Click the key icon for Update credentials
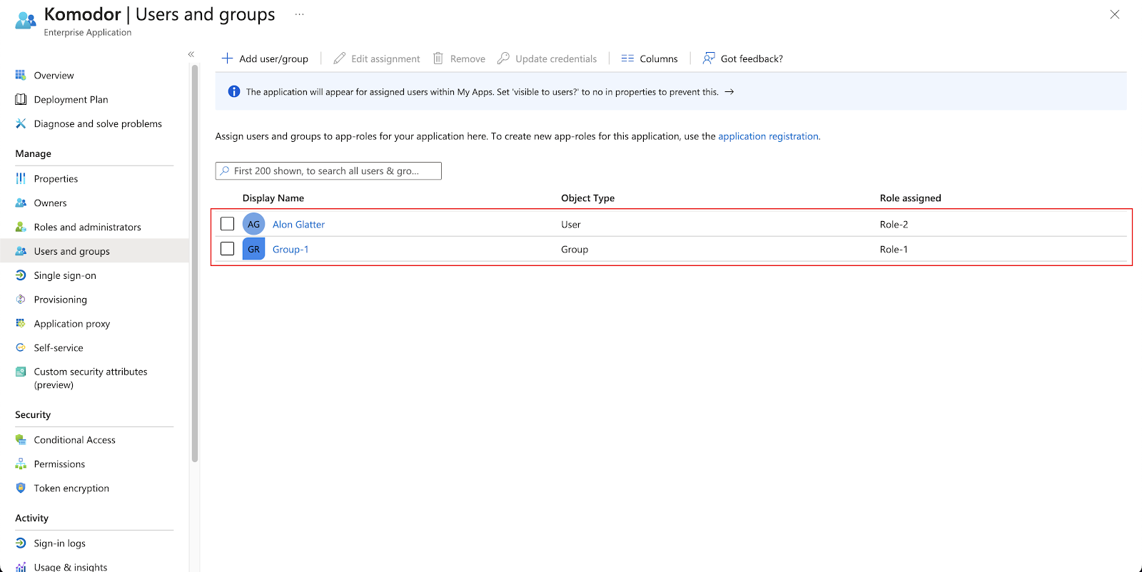The image size is (1142, 572). click(x=503, y=58)
